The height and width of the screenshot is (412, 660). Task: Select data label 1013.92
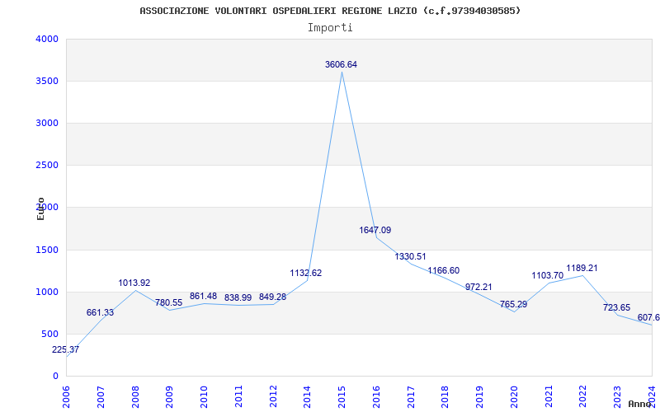[134, 283]
